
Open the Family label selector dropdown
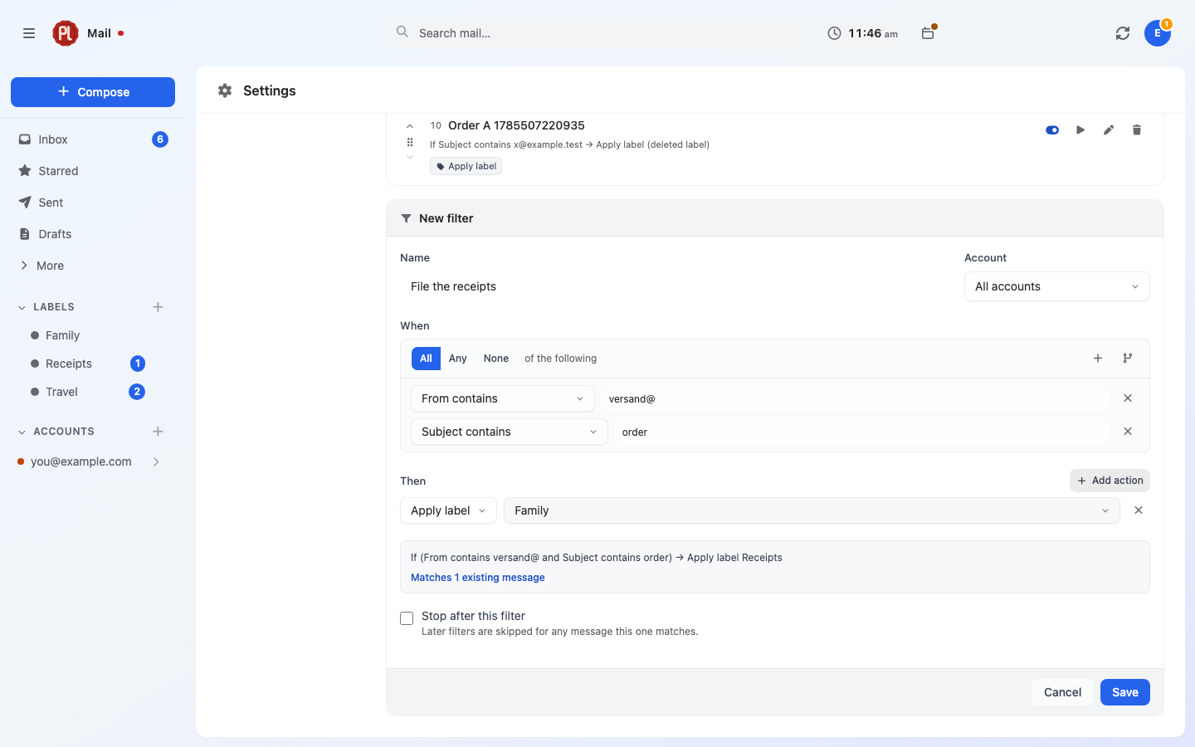pyautogui.click(x=812, y=510)
